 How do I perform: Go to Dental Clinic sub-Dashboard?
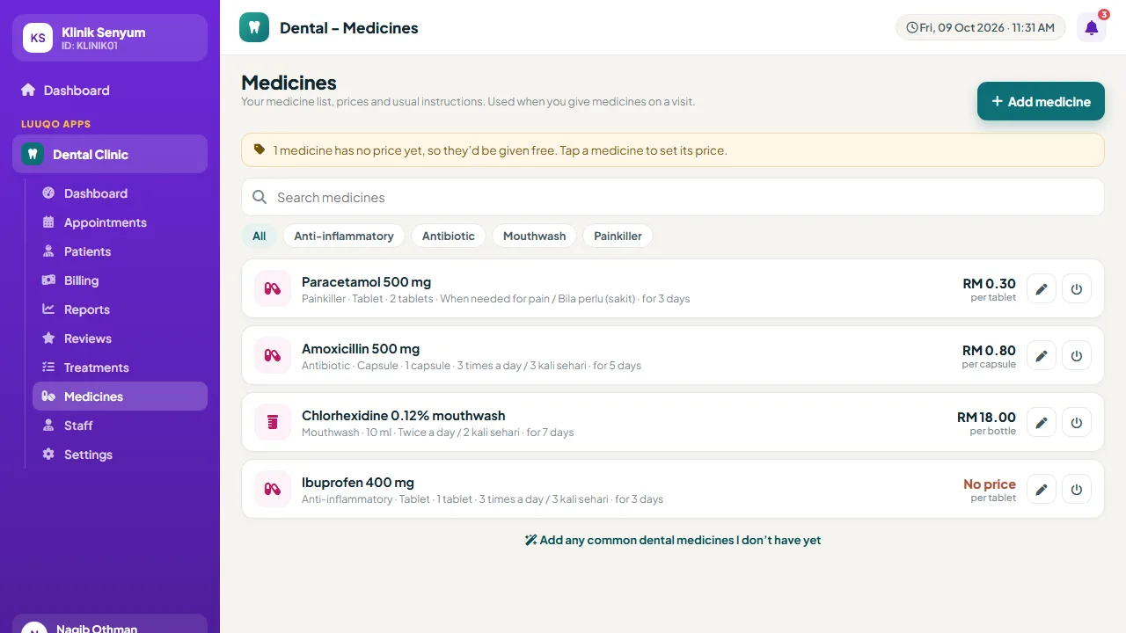click(x=120, y=193)
